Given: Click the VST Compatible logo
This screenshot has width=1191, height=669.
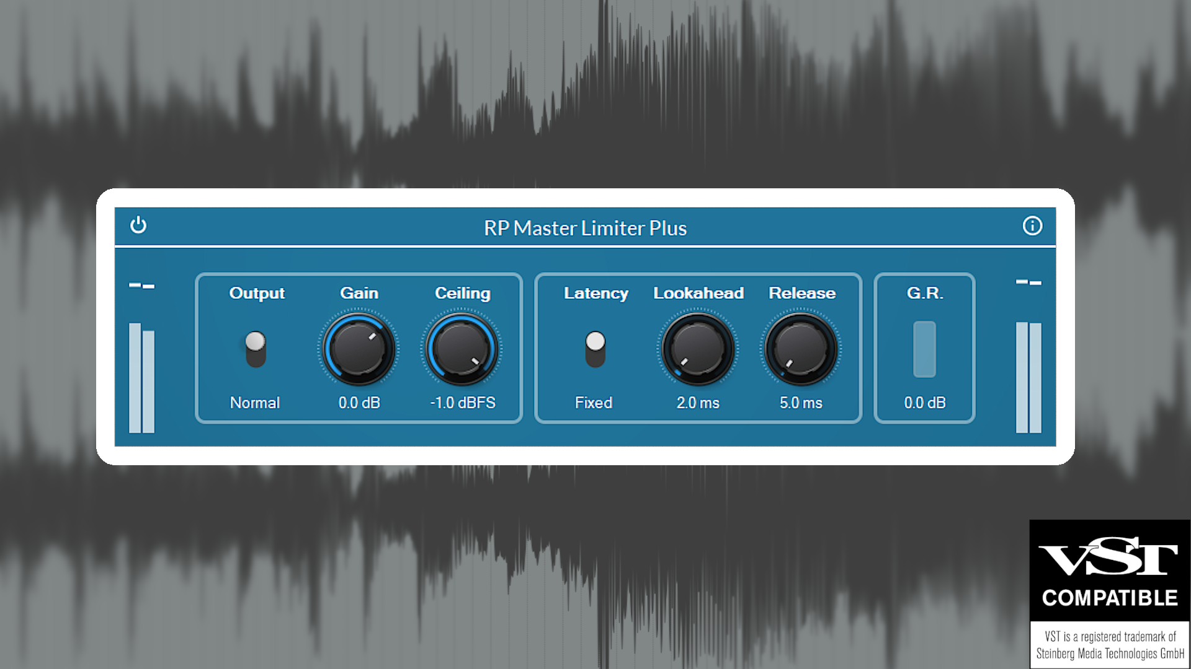Looking at the screenshot, I should pos(1110,593).
